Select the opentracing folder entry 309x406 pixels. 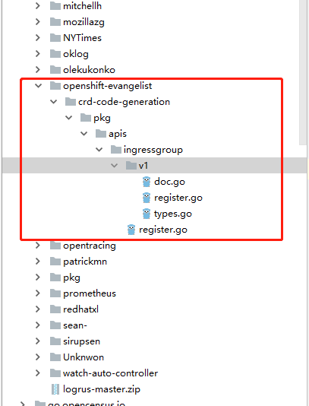90,246
